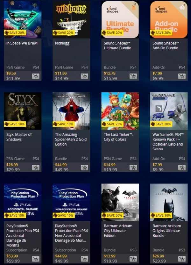Add Styx: Master of Shadows to cart
This screenshot has height=265, width=191.
coord(36,168)
